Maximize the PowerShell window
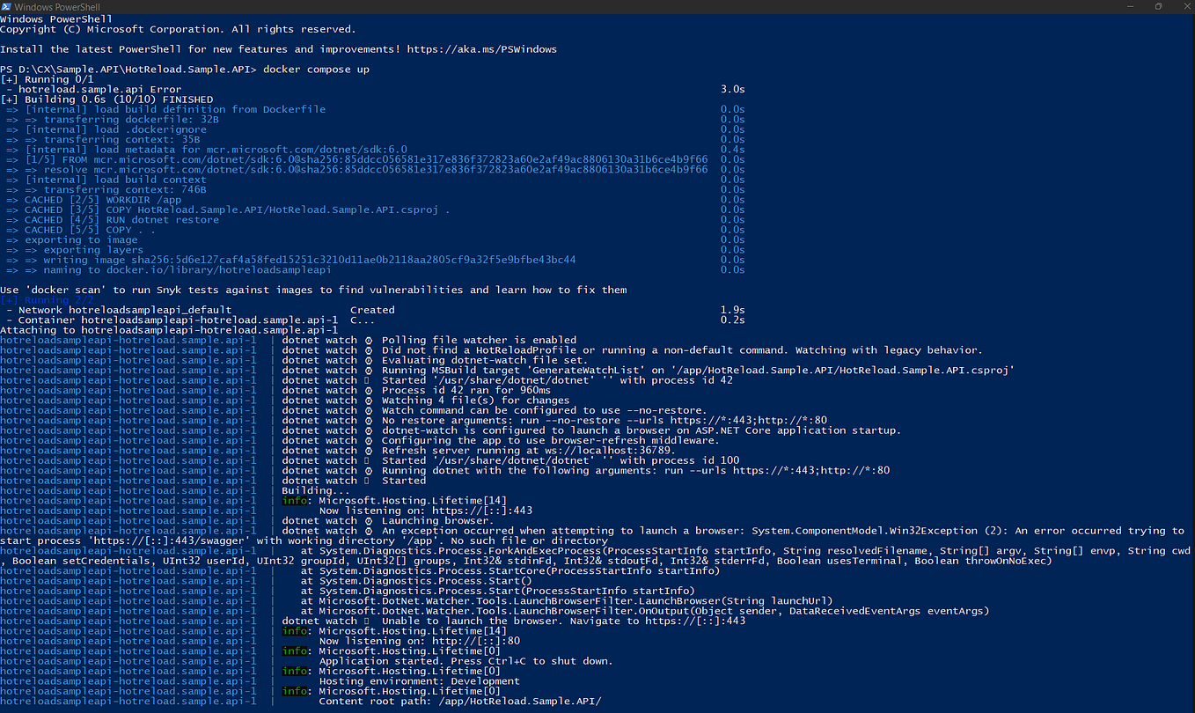The width and height of the screenshot is (1195, 713). (x=1159, y=6)
